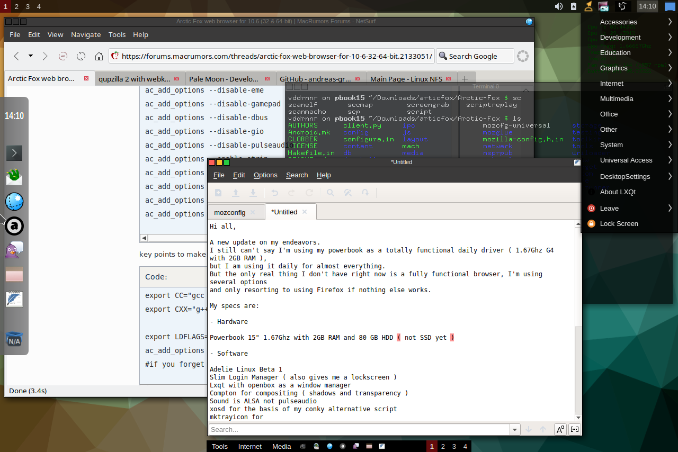The height and width of the screenshot is (452, 678).
Task: Expand Accessories submenu
Action: pyautogui.click(x=629, y=22)
